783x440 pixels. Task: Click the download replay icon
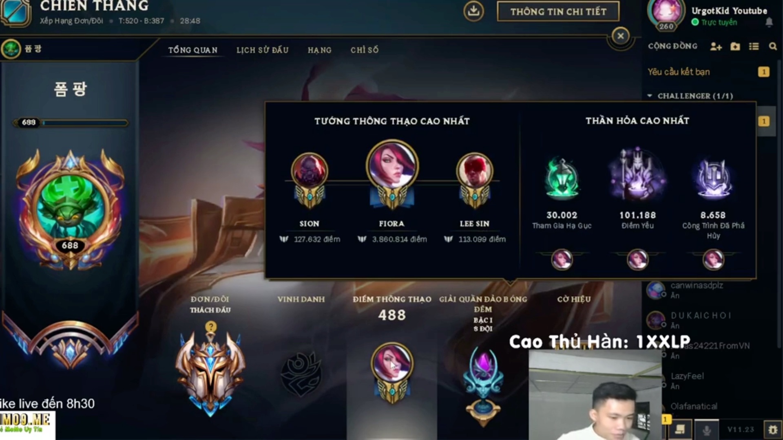(x=473, y=11)
